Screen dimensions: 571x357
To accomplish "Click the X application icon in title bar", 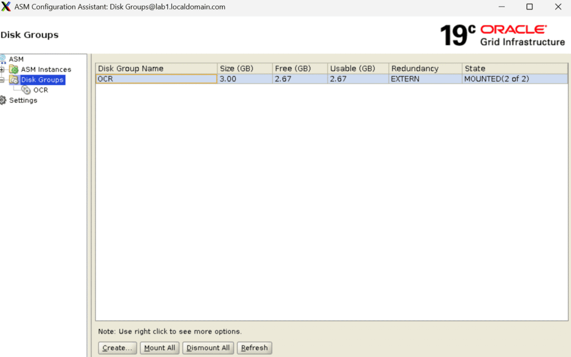I will [6, 7].
